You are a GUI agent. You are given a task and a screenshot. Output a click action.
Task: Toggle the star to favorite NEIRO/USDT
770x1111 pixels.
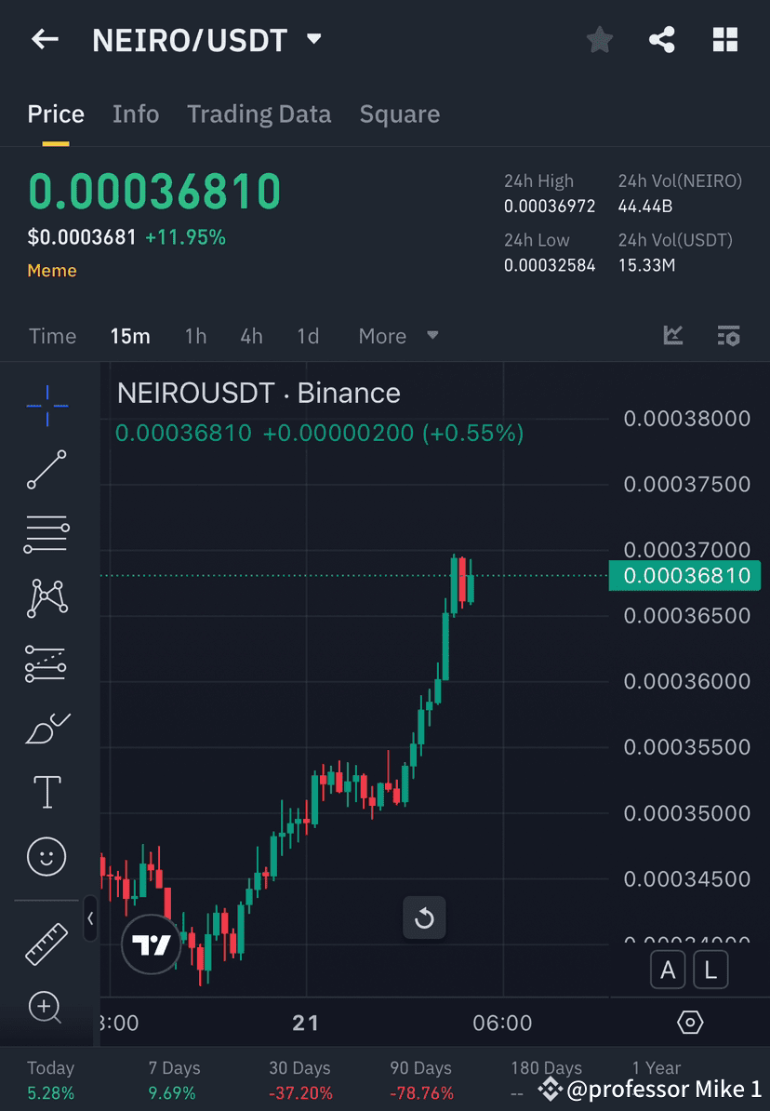click(x=599, y=39)
